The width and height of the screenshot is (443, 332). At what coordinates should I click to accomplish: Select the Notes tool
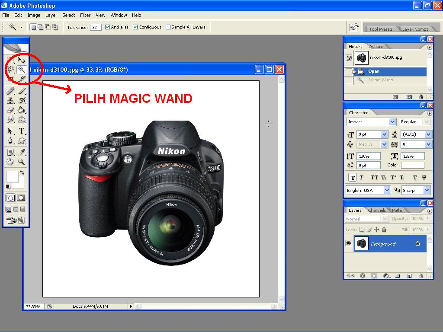(10, 153)
